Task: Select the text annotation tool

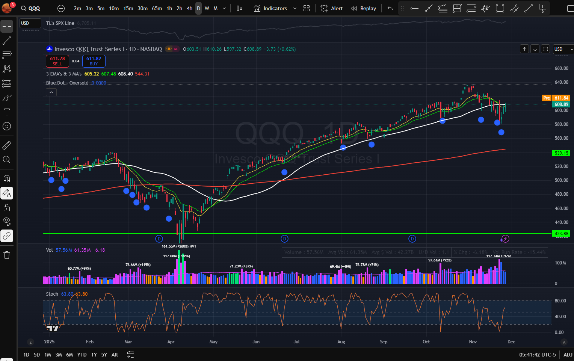Action: (x=7, y=112)
